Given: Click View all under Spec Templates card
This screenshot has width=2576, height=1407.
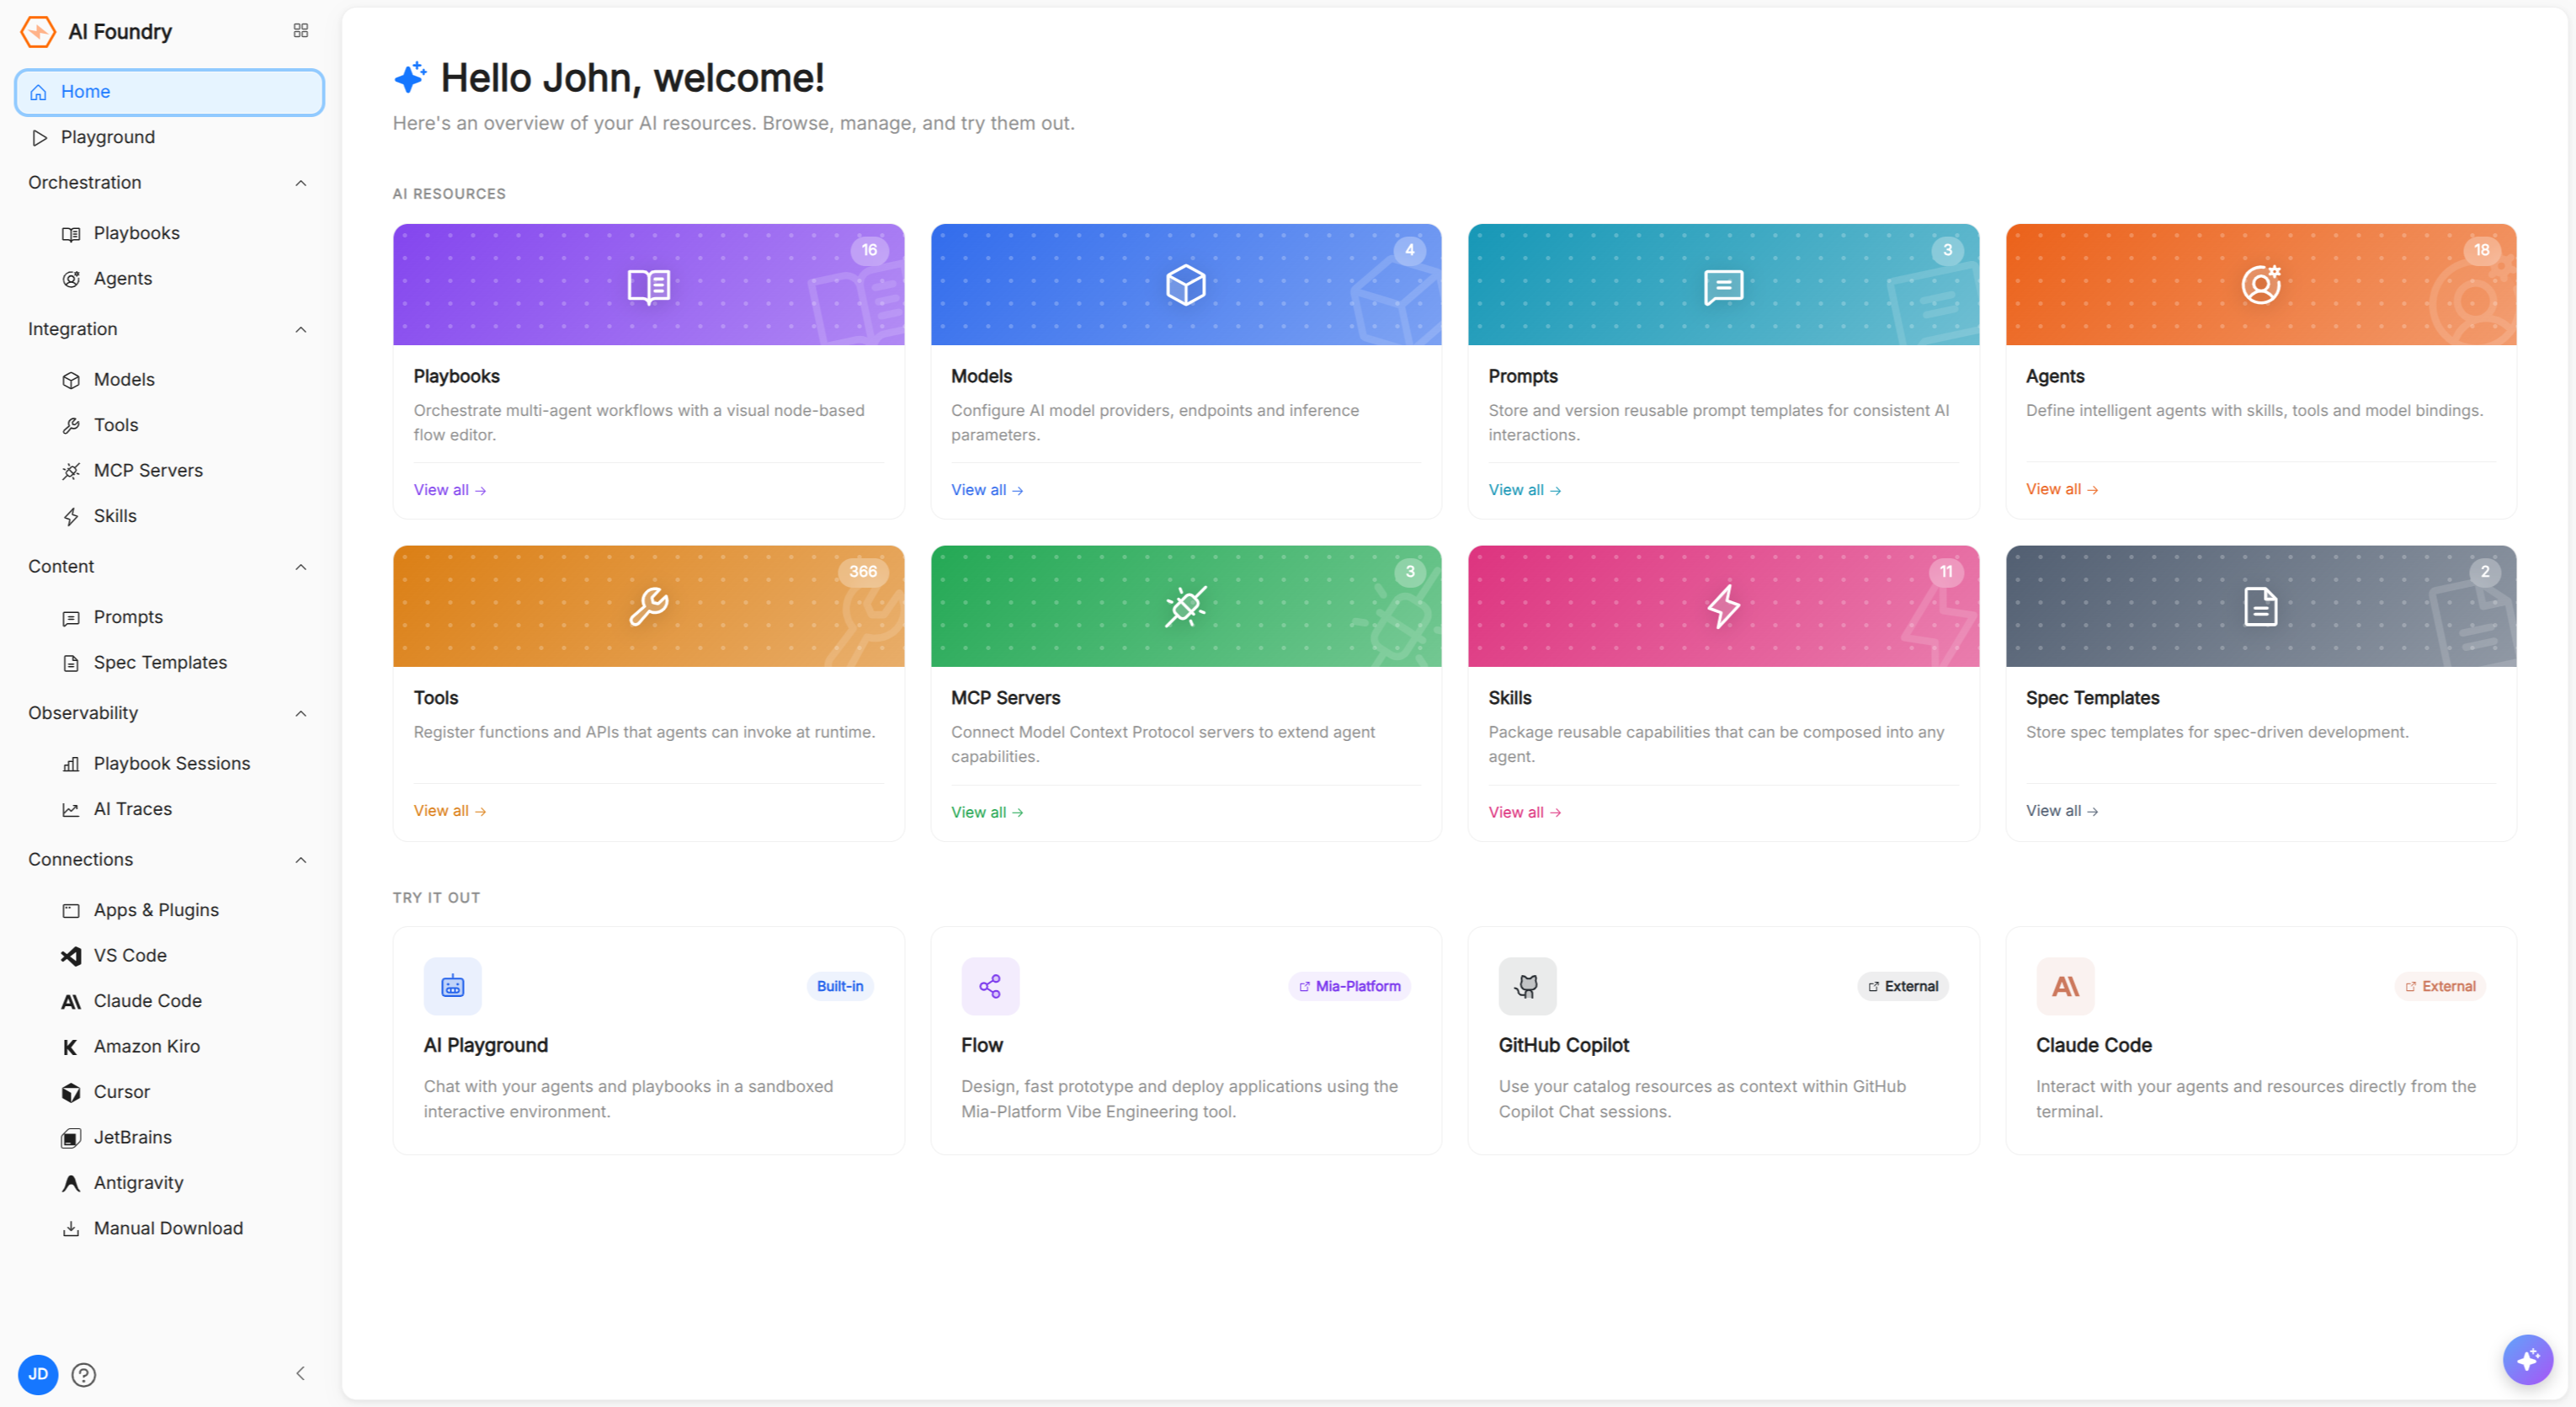Looking at the screenshot, I should coord(2062,811).
